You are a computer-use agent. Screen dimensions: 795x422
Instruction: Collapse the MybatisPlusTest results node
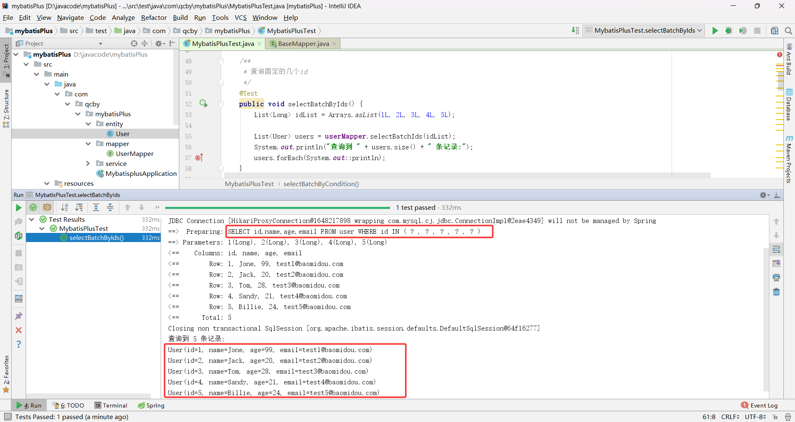pos(42,228)
